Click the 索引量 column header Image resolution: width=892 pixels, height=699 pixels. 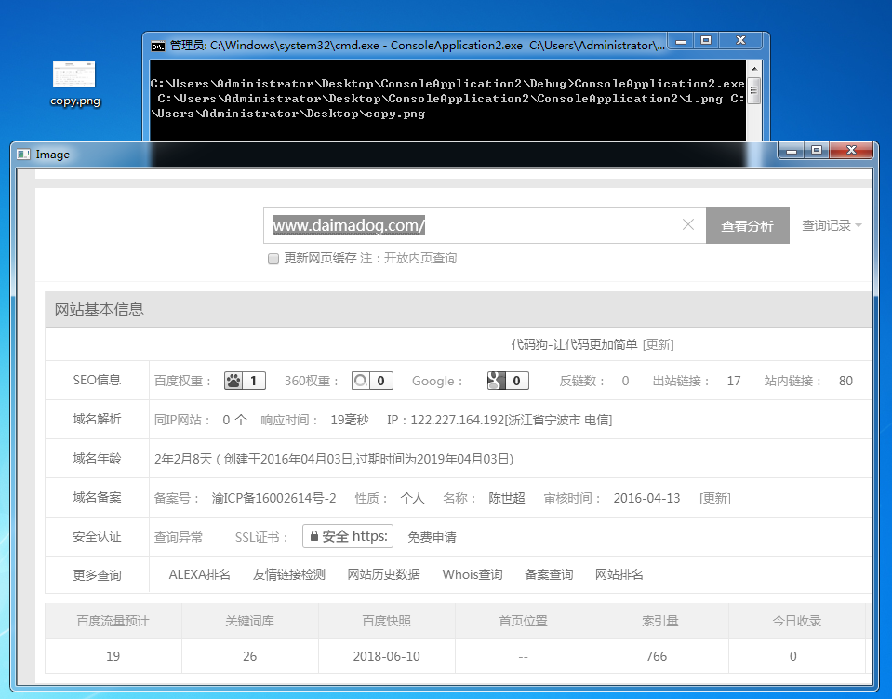click(659, 621)
